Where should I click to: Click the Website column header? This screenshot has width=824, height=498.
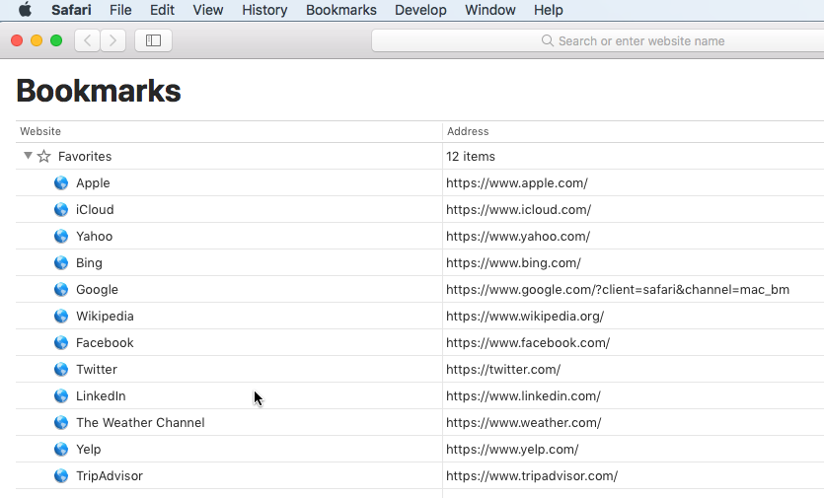pyautogui.click(x=40, y=131)
